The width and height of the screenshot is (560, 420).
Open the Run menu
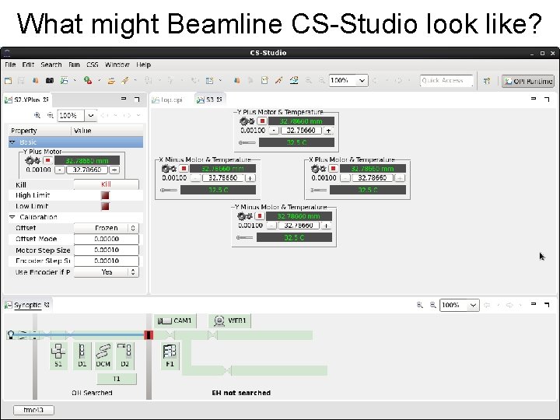[x=74, y=65]
